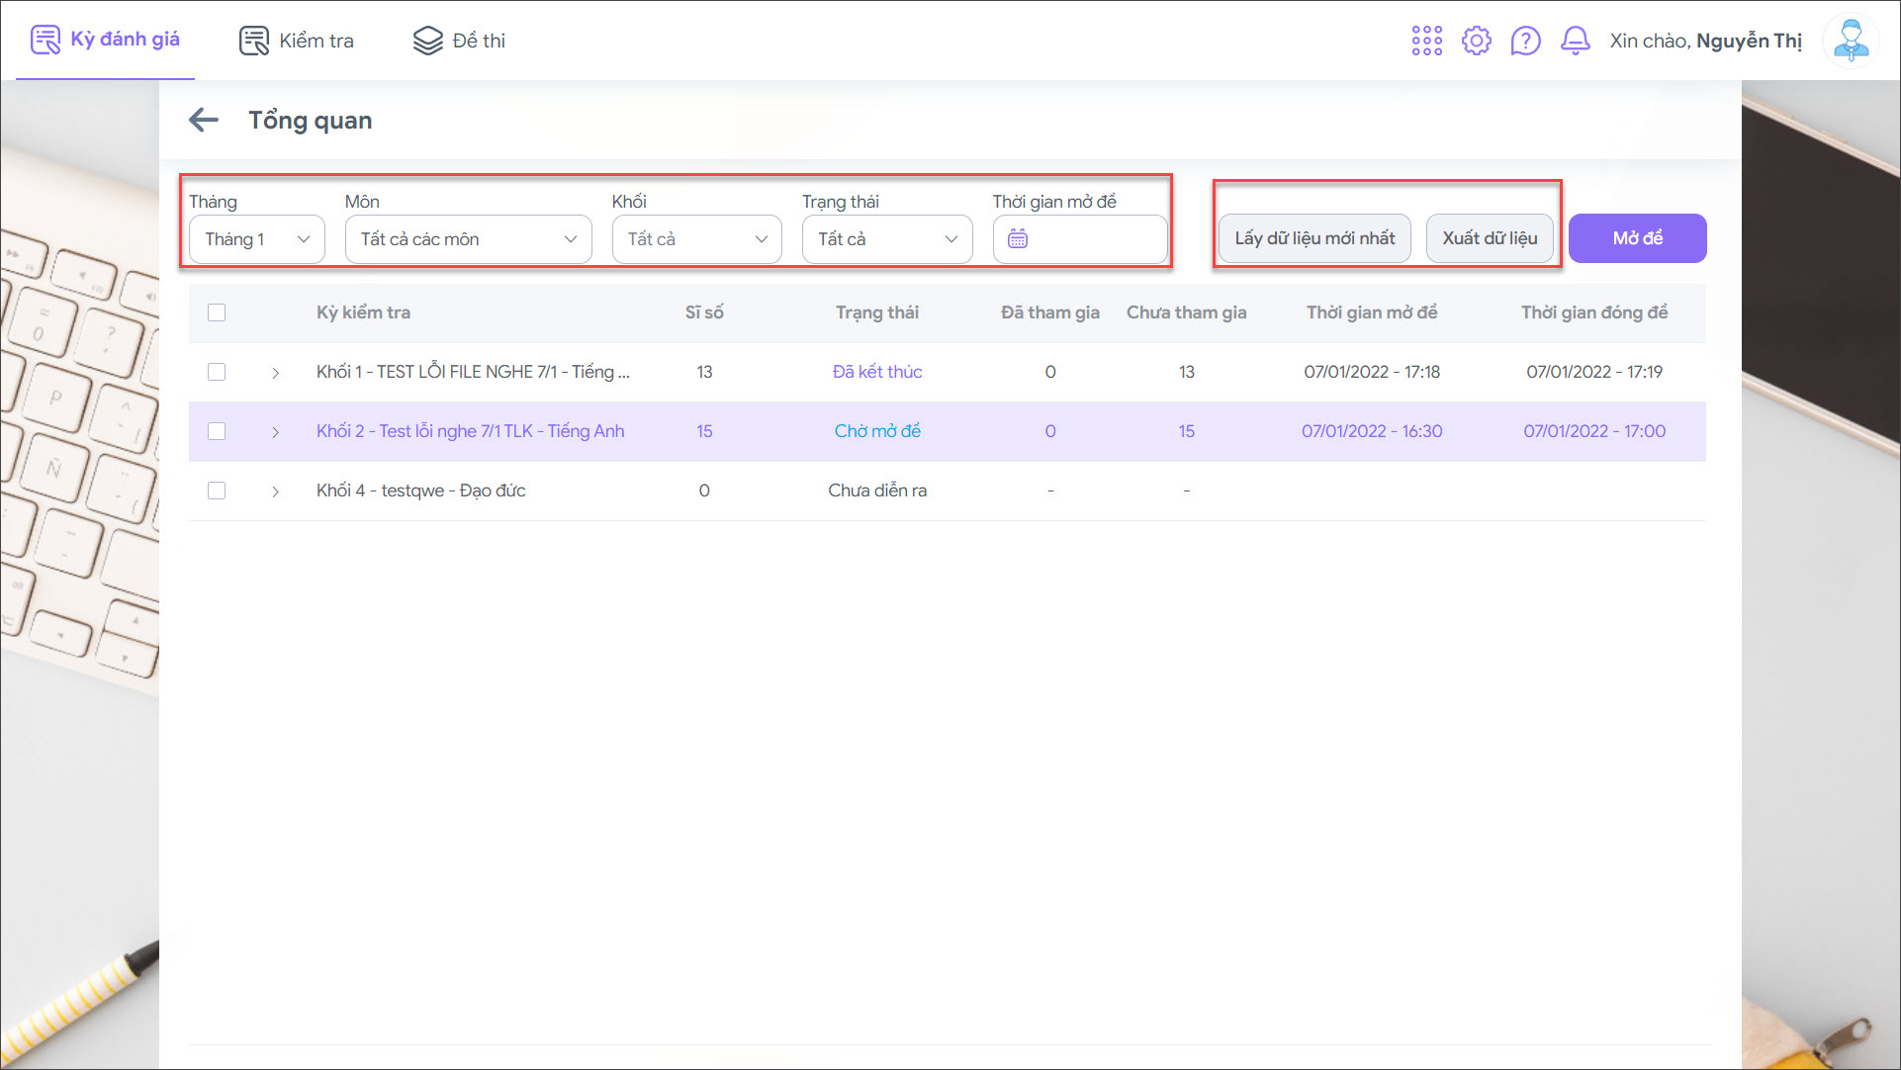The image size is (1901, 1070).
Task: Check the Khối 1 TEST LỖI FILE NGHE row
Action: (217, 372)
